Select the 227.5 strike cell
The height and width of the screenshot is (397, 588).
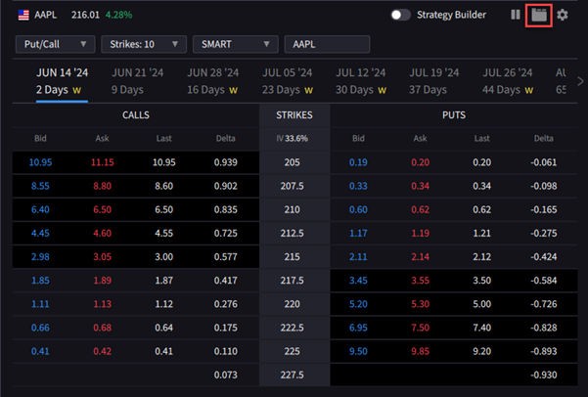(293, 375)
